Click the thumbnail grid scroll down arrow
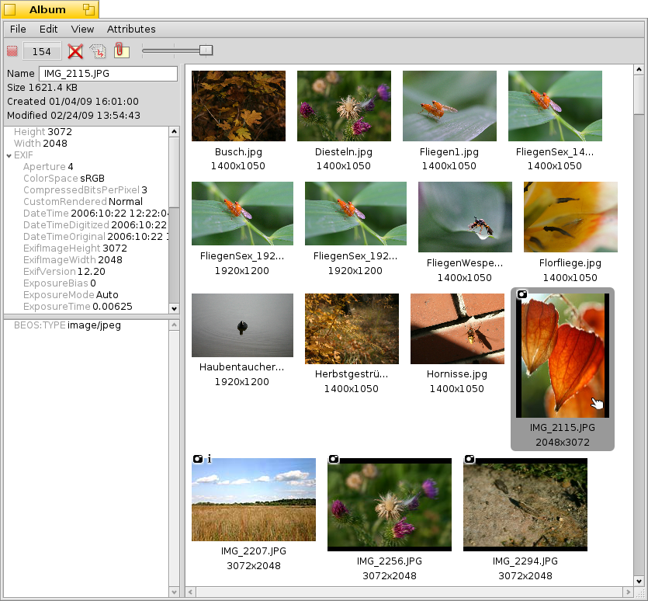The width and height of the screenshot is (648, 601). pos(639,581)
